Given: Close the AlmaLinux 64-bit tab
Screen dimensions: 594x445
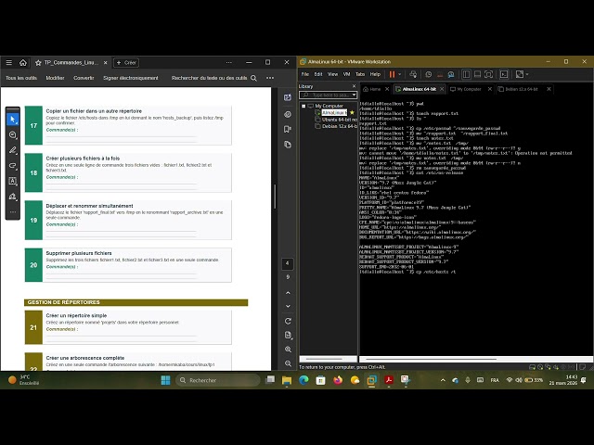Looking at the screenshot, I should (442, 89).
